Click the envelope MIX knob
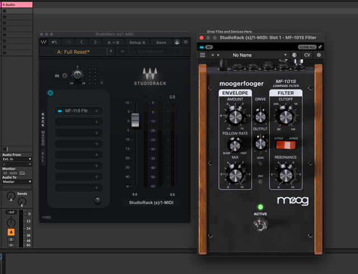This screenshot has height=274, width=358. point(235,175)
